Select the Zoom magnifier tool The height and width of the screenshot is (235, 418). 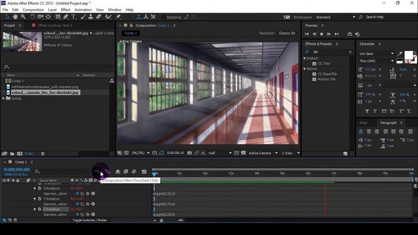(x=24, y=17)
